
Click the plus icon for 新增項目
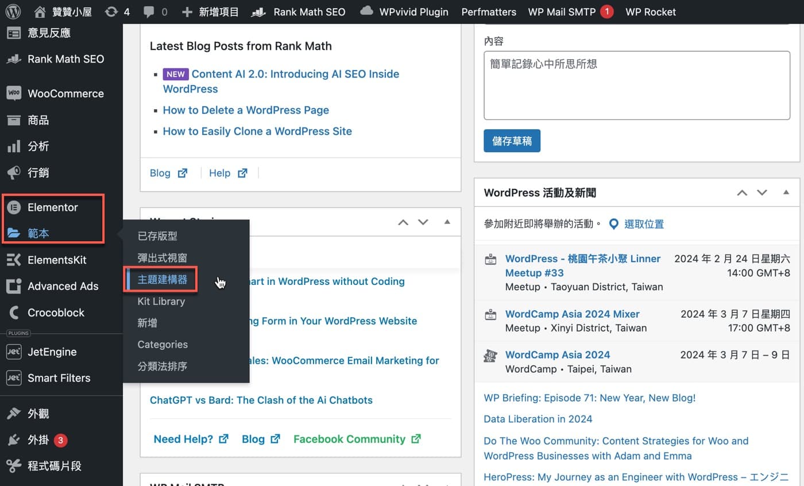187,11
